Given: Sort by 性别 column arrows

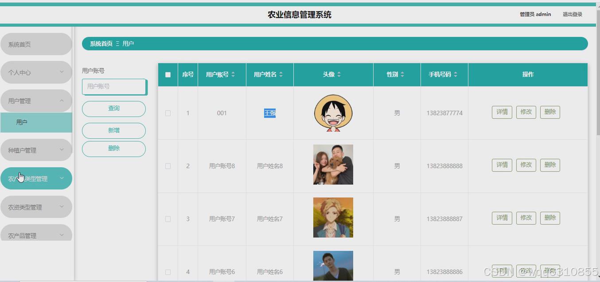Looking at the screenshot, I should [402, 74].
